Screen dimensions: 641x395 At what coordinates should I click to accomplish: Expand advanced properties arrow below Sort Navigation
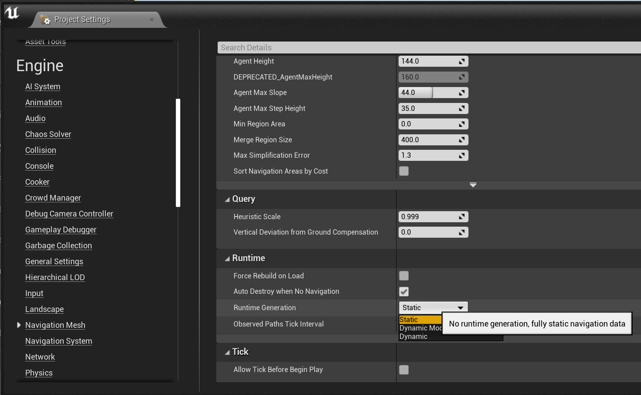(473, 185)
